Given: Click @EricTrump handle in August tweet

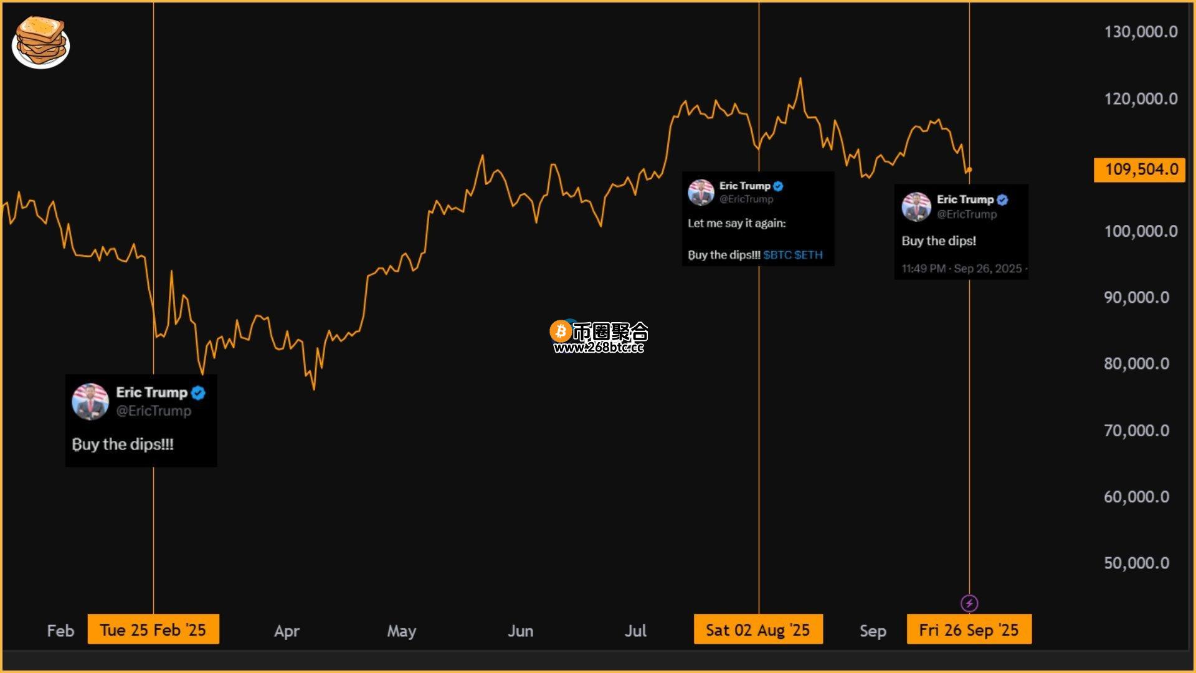Looking at the screenshot, I should 746,199.
